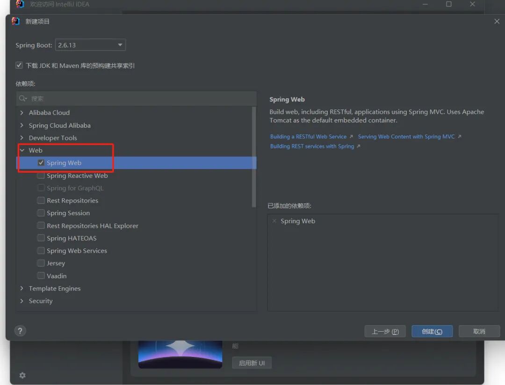
Task: Open Serving Web Content with Spring MVC link
Action: click(406, 137)
